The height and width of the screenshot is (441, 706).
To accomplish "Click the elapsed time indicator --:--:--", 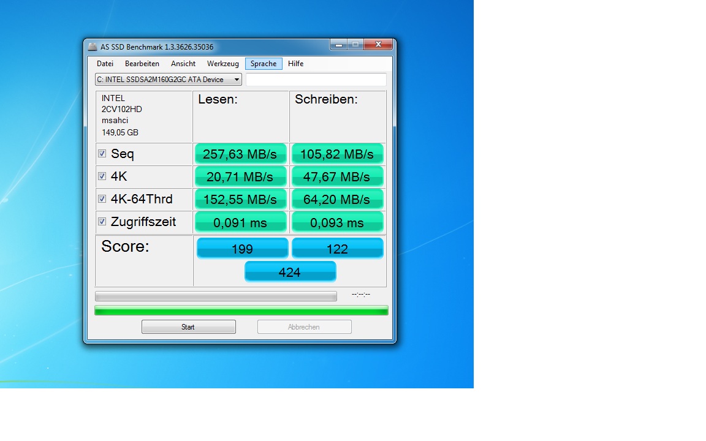I will pos(360,294).
